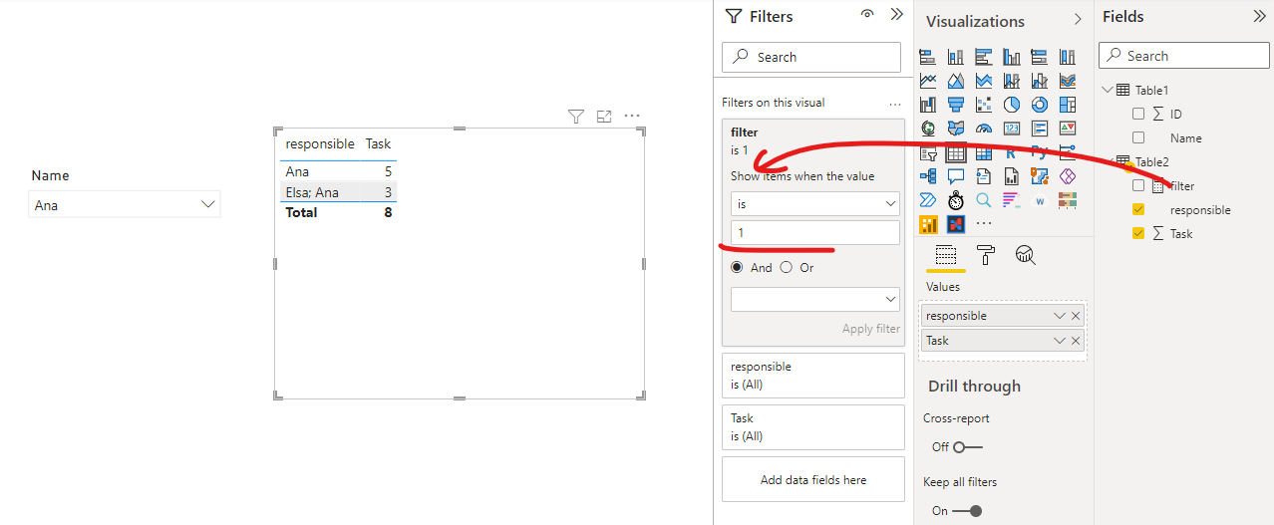
Task: Switch to the Fields well tab
Action: click(x=946, y=255)
